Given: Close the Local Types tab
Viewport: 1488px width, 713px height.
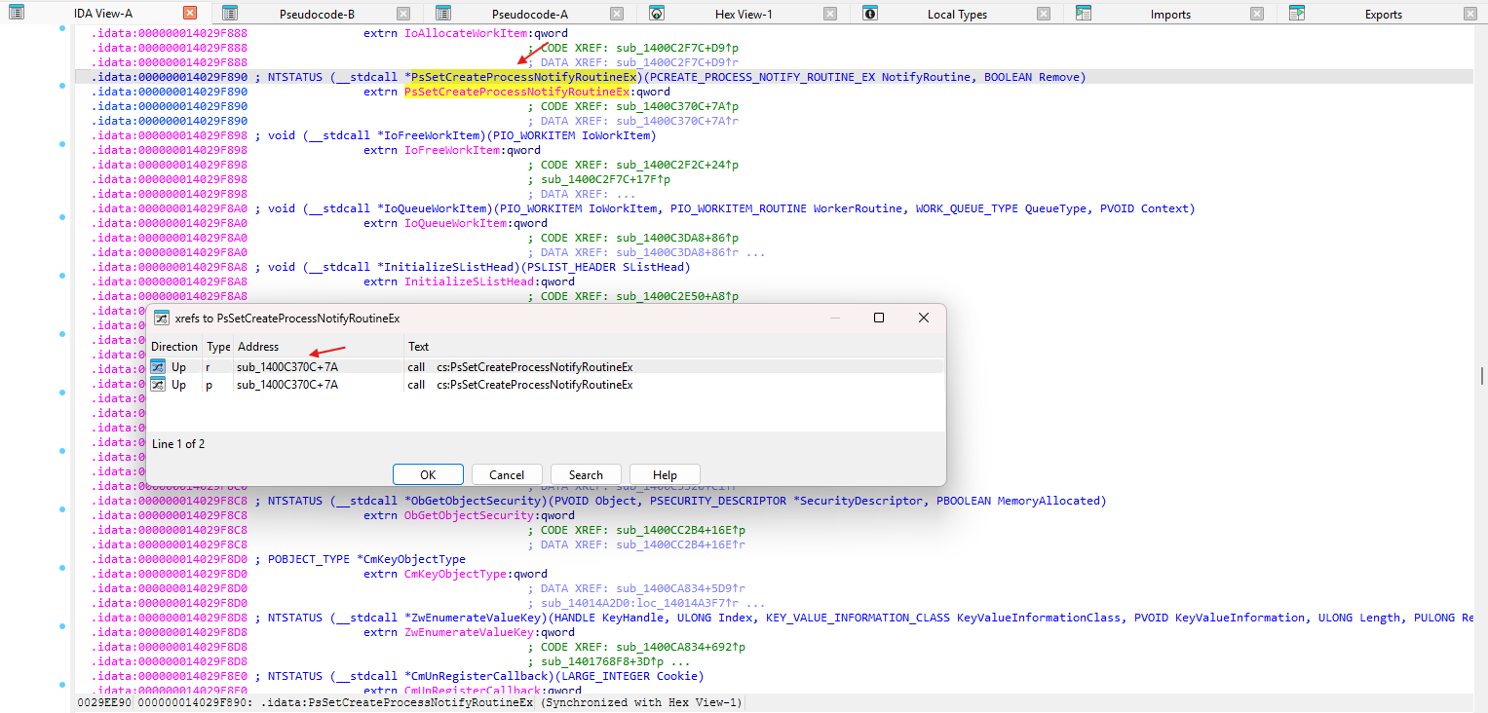Looking at the screenshot, I should [1044, 14].
